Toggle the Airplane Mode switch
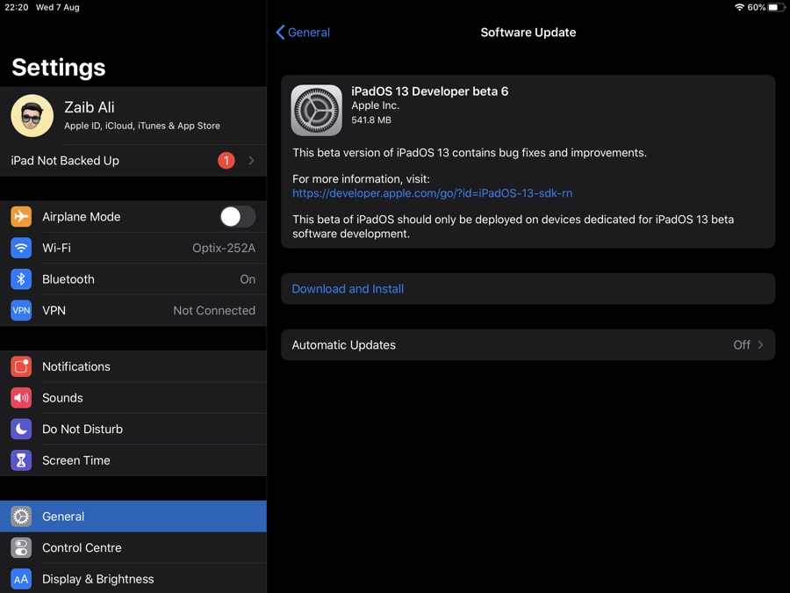Viewport: 790px width, 593px height. click(x=237, y=217)
